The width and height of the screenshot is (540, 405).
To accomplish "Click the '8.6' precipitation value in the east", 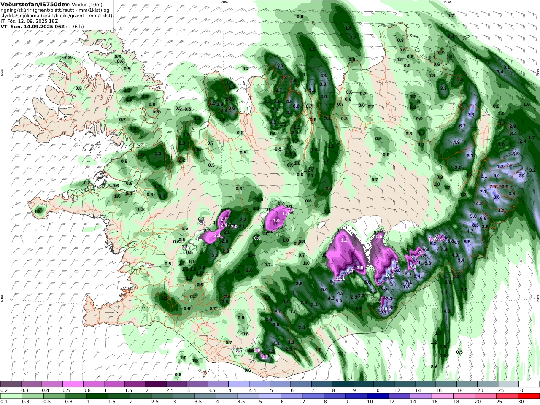I will point(497,197).
